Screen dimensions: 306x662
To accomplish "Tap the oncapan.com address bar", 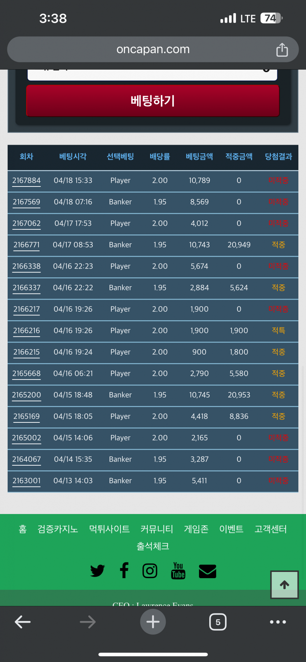I will pos(153,49).
